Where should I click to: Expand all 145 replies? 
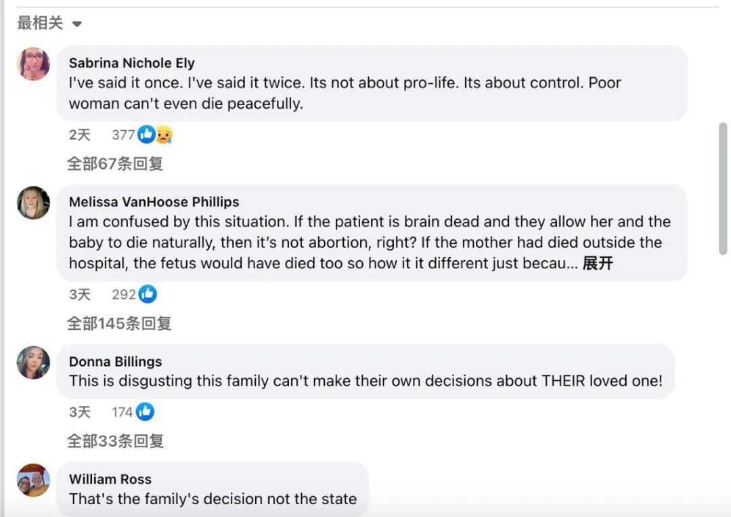[x=119, y=323]
